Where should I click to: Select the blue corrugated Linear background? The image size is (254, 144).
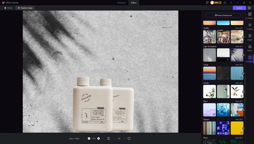point(237,73)
